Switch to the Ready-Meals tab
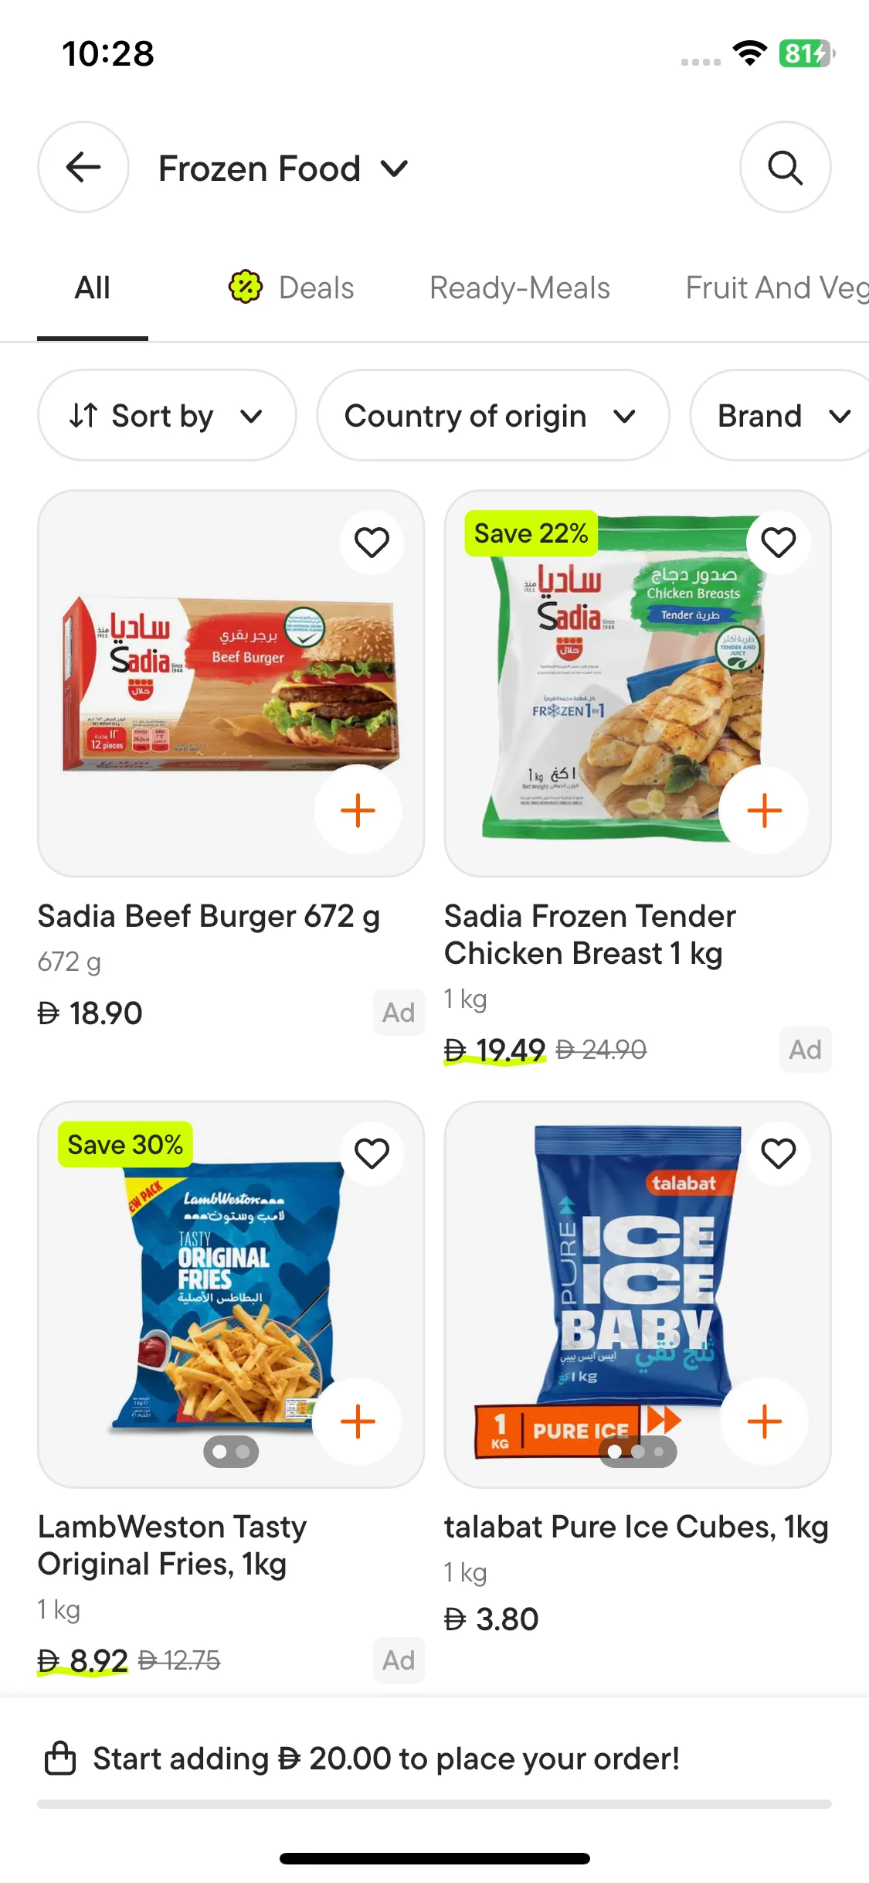The height and width of the screenshot is (1883, 869). click(x=519, y=288)
